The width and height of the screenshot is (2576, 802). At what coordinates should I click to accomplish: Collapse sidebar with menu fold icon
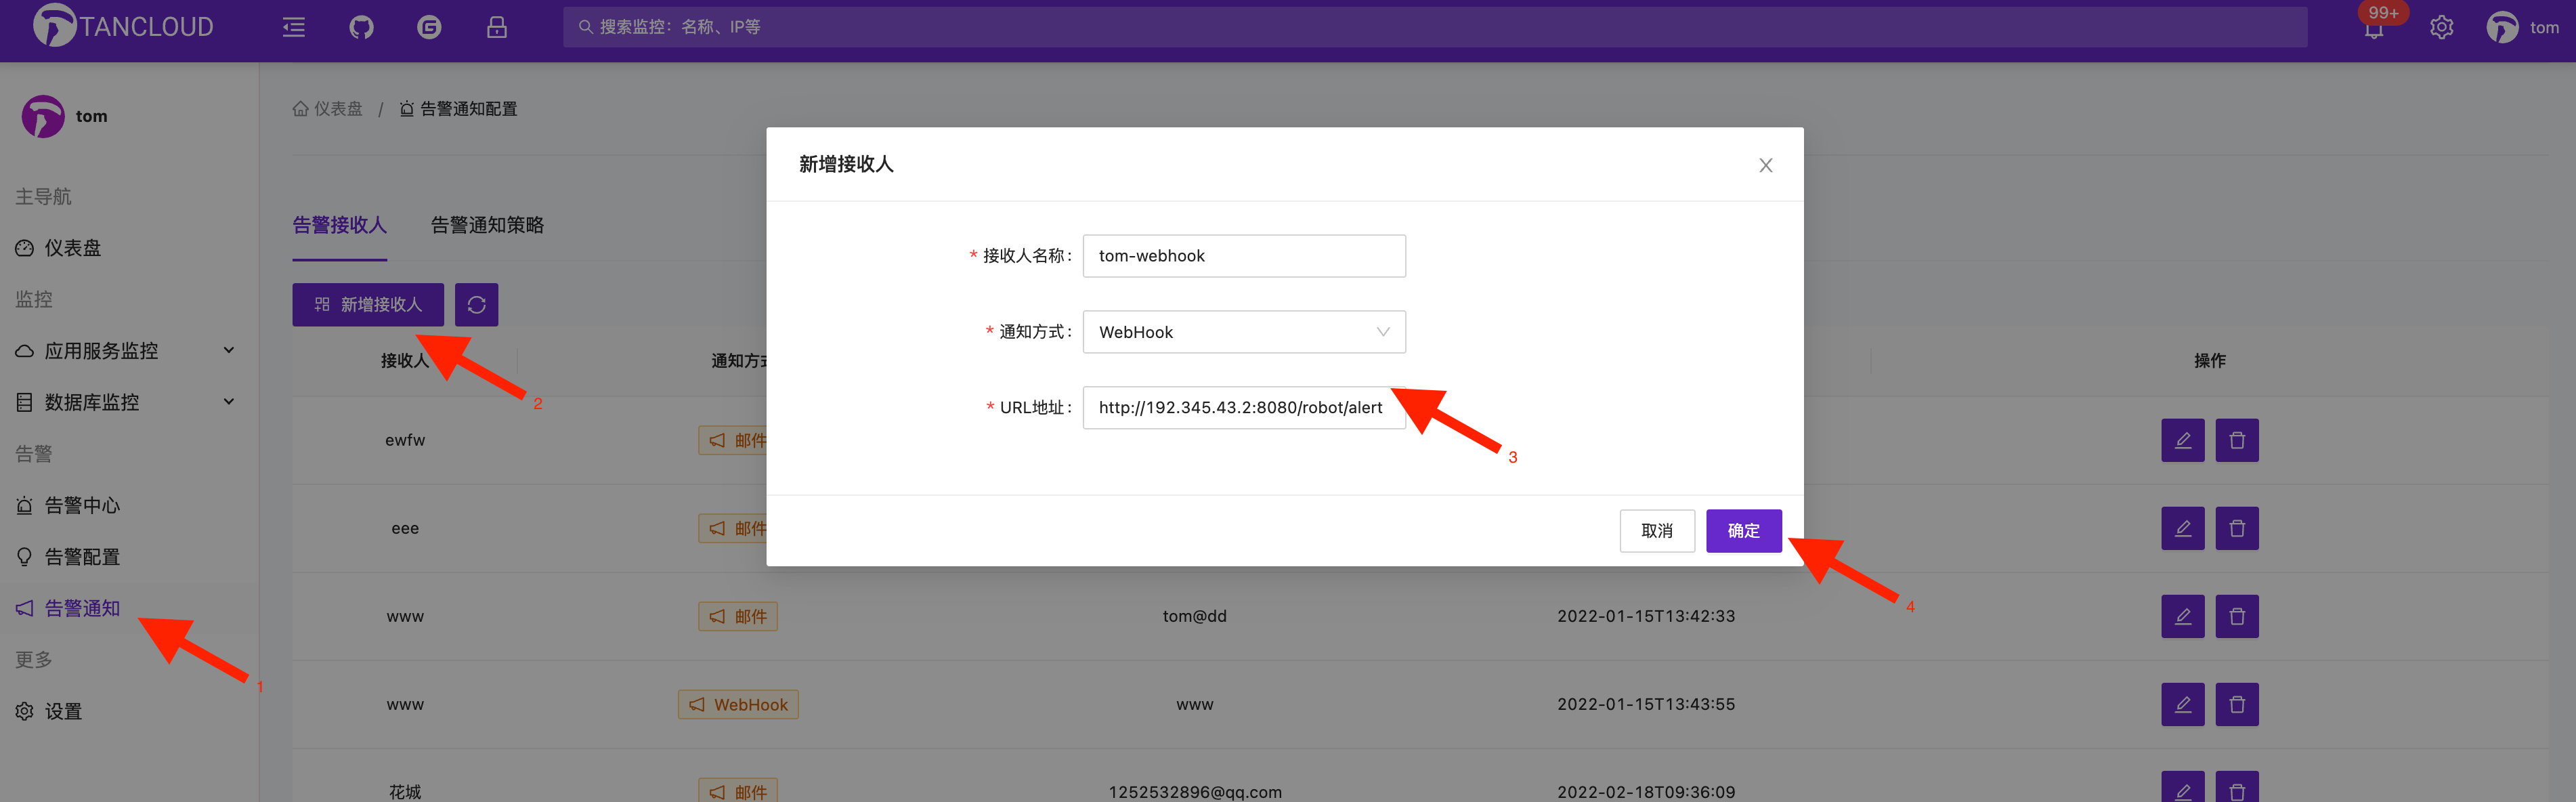294,27
